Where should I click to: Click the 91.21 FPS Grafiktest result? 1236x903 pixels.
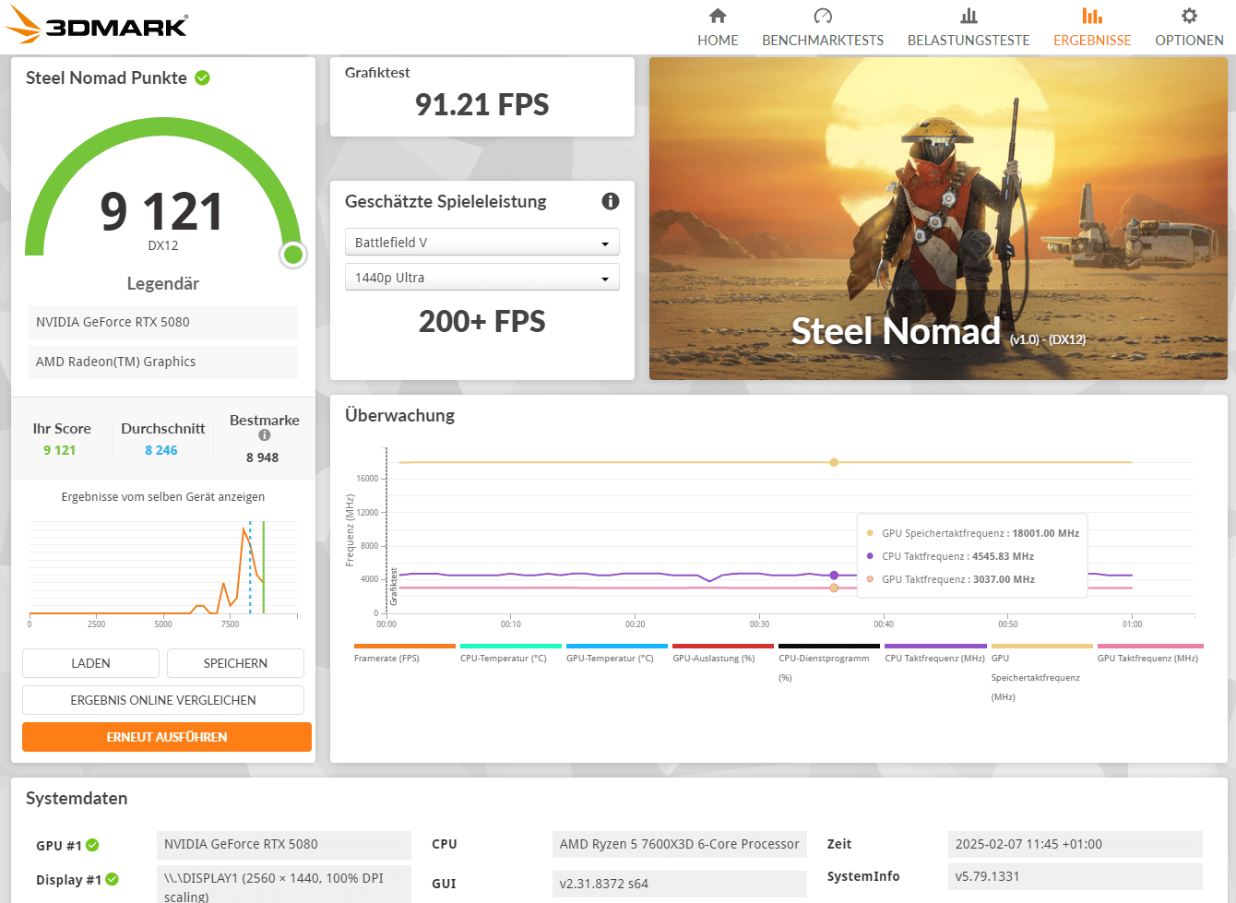point(481,104)
